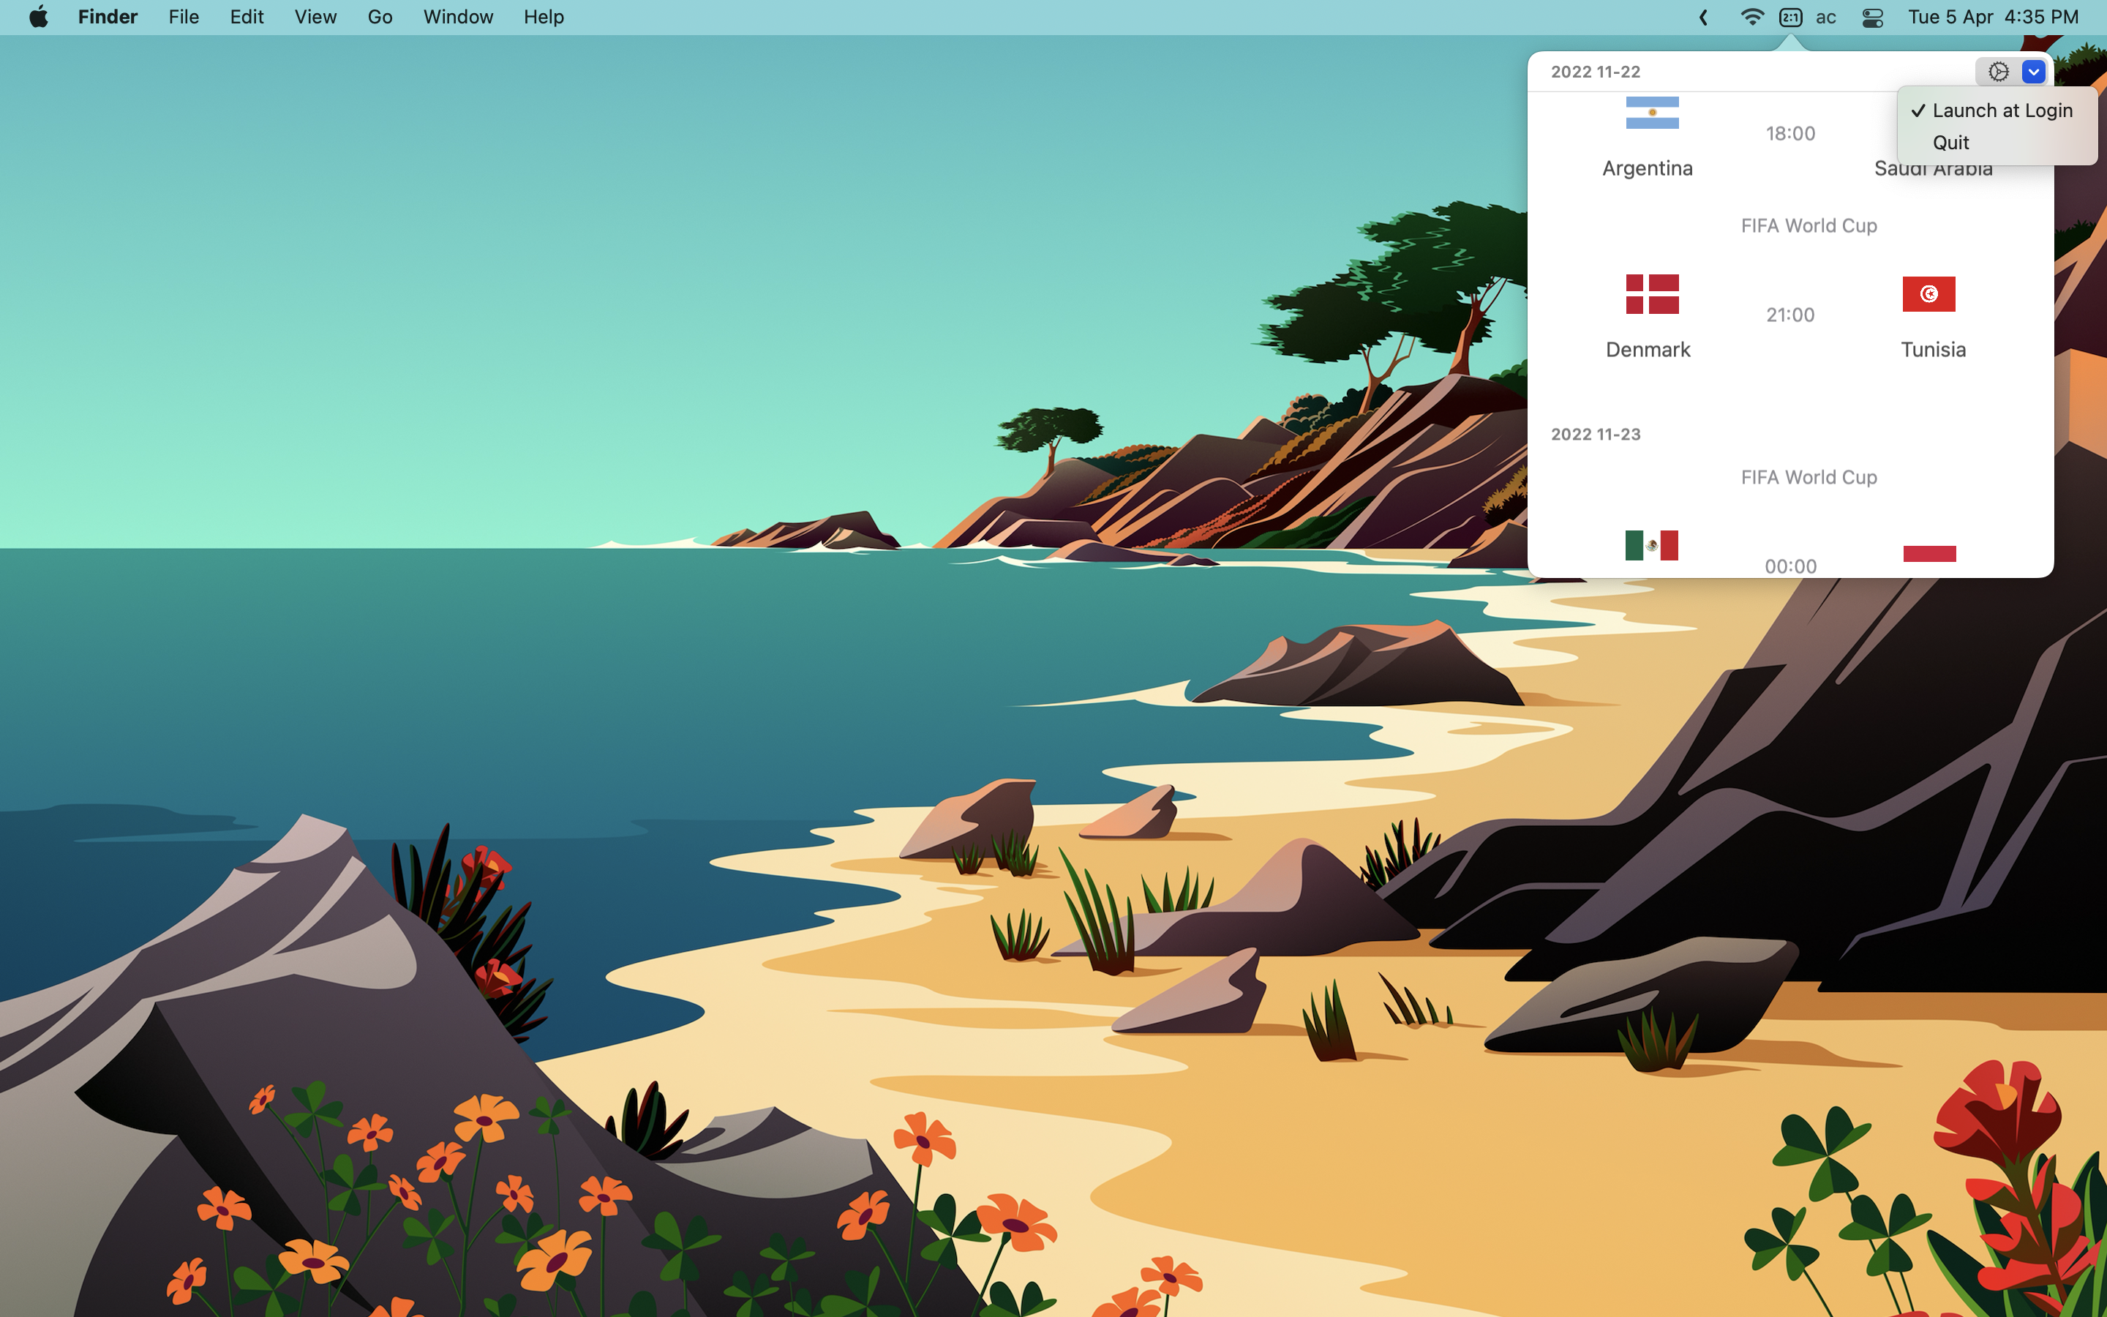The height and width of the screenshot is (1317, 2107).
Task: Expand hidden menu bar items chevron
Action: click(x=1703, y=18)
